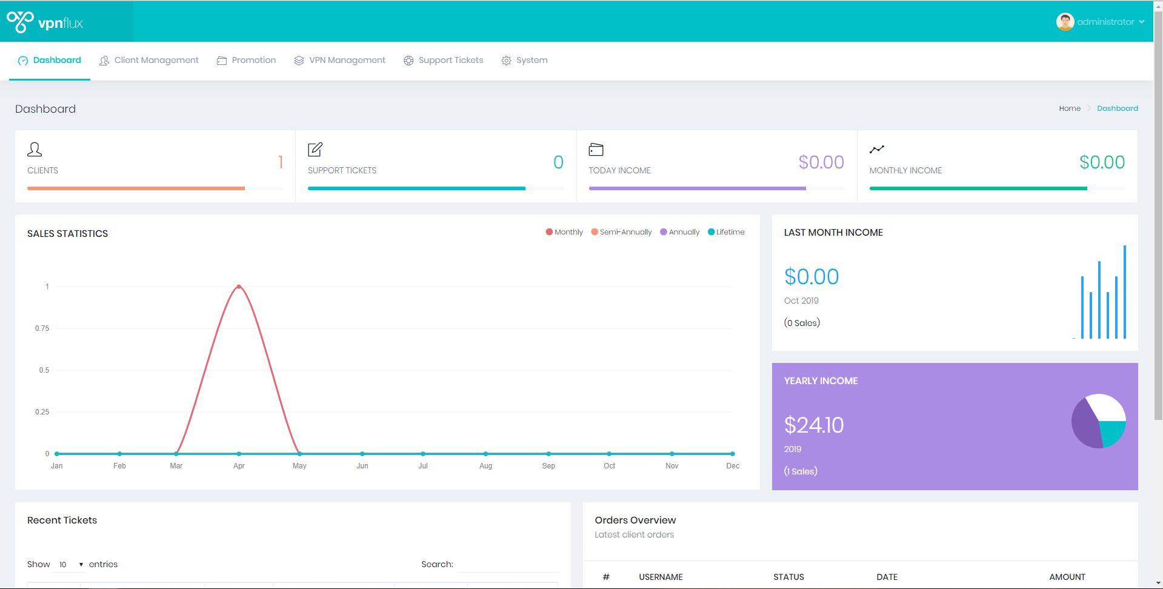The height and width of the screenshot is (589, 1163).
Task: Toggle the Monthly series in chart legend
Action: click(564, 232)
